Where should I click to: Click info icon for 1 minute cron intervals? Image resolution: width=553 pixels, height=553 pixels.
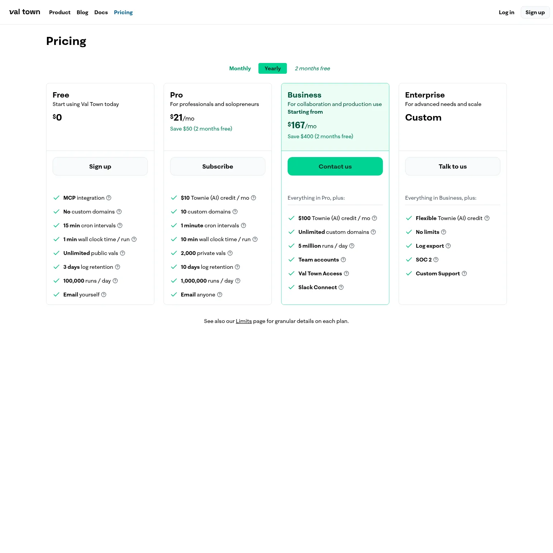click(x=243, y=225)
